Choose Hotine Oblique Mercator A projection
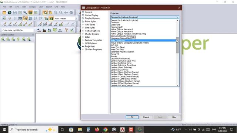237x133 pixels. click(x=122, y=29)
